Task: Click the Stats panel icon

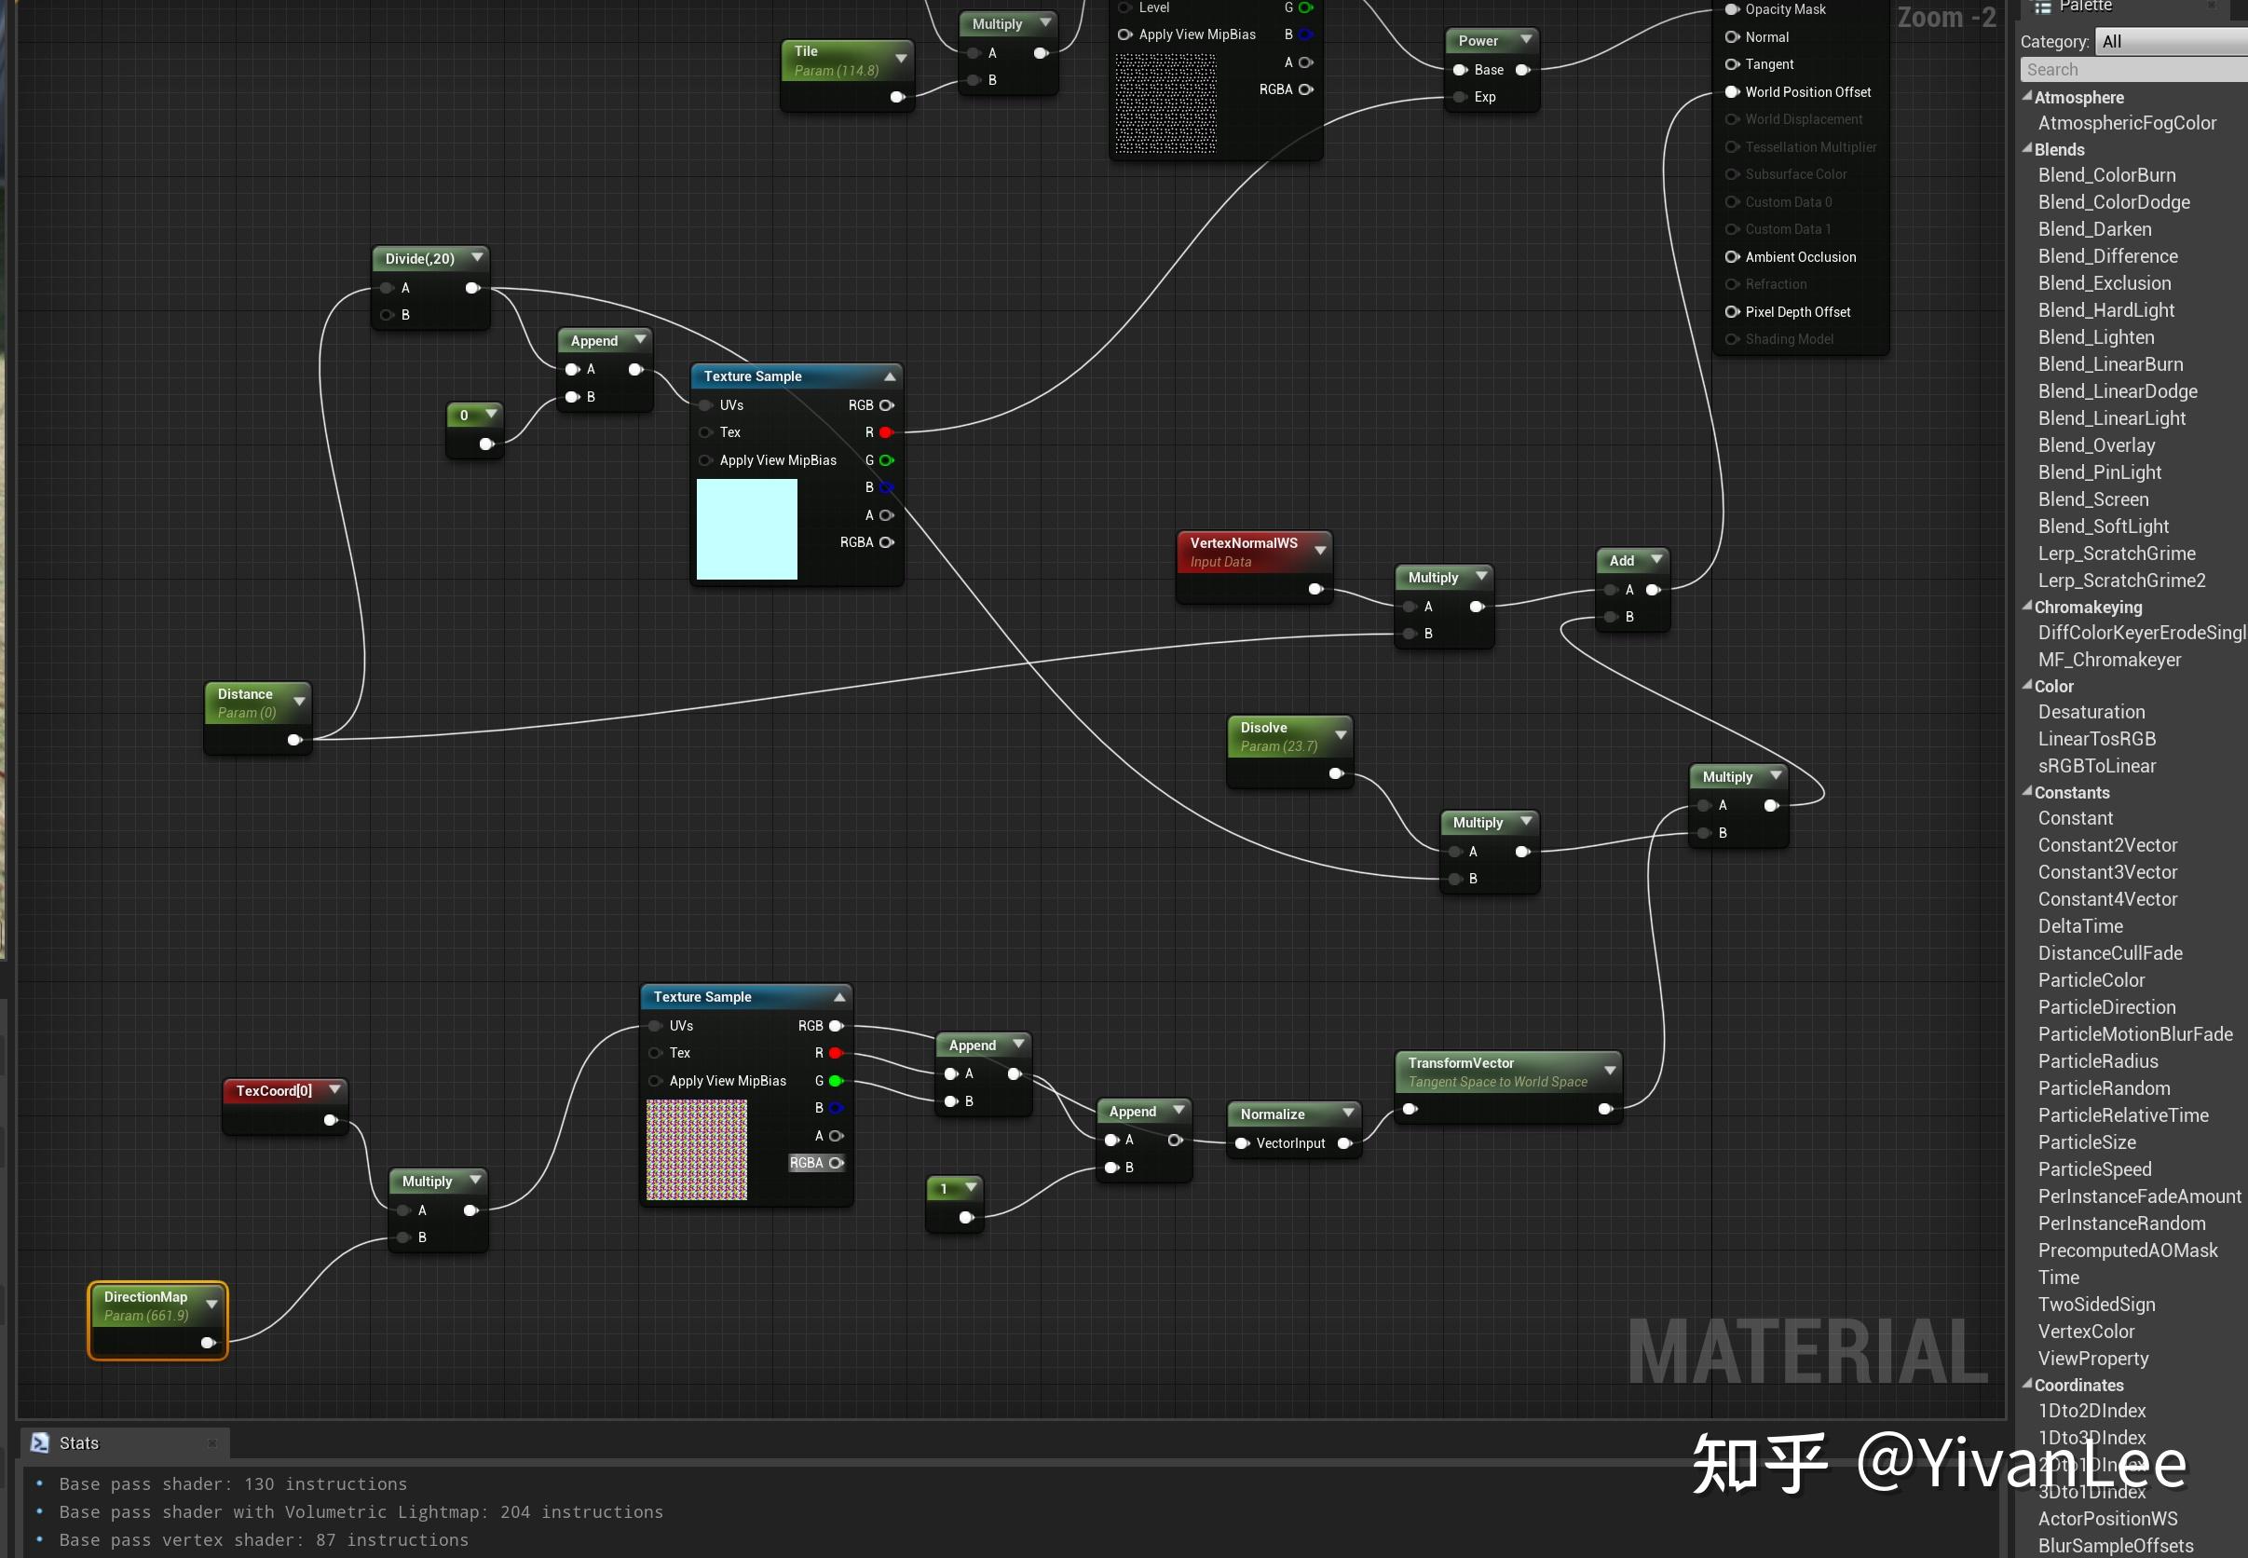Action: (x=40, y=1442)
